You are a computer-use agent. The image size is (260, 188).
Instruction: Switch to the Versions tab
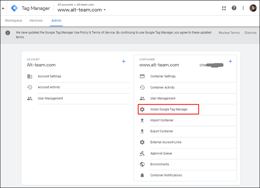coord(36,20)
